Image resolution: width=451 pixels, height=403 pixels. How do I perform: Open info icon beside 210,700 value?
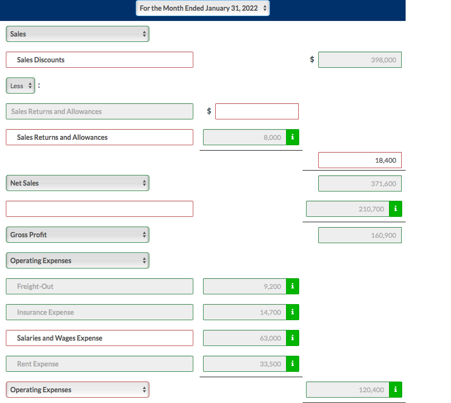point(395,209)
